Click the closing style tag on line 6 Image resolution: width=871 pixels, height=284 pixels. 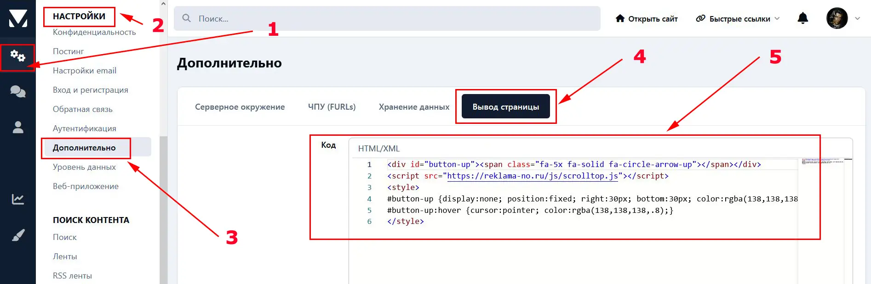coord(406,221)
